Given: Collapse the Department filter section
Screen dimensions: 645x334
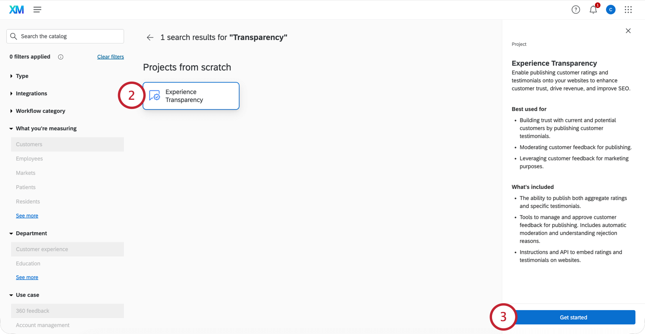Looking at the screenshot, I should pos(31,233).
